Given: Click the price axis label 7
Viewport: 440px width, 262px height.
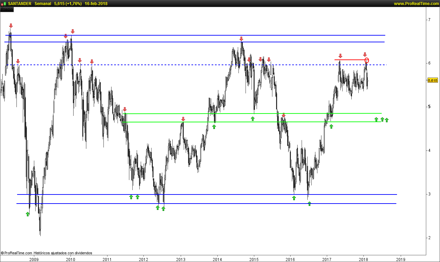Looking at the screenshot, I should click(x=430, y=20).
